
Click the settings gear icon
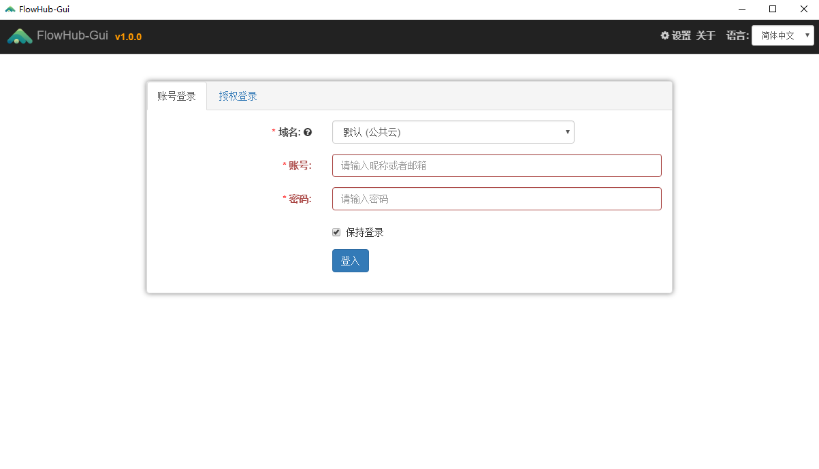pyautogui.click(x=665, y=35)
